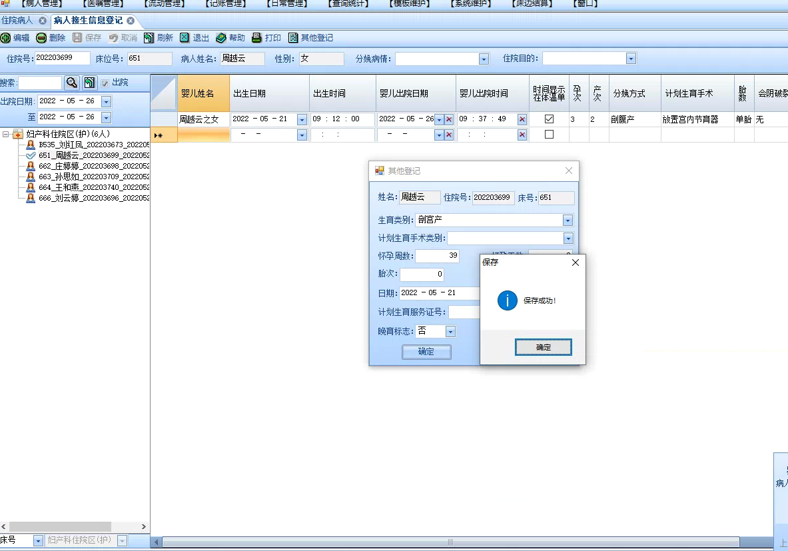Close the 病人接生信息登记 tab with its X
Image resolution: width=788 pixels, height=551 pixels.
(x=131, y=21)
